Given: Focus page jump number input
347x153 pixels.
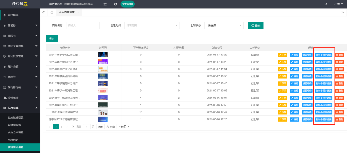Looking at the screenshot, I should click(86, 127).
